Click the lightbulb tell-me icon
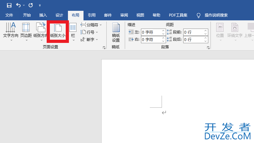This screenshot has width=254, height=143. tap(198, 15)
